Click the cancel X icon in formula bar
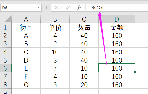 [x=57, y=8]
